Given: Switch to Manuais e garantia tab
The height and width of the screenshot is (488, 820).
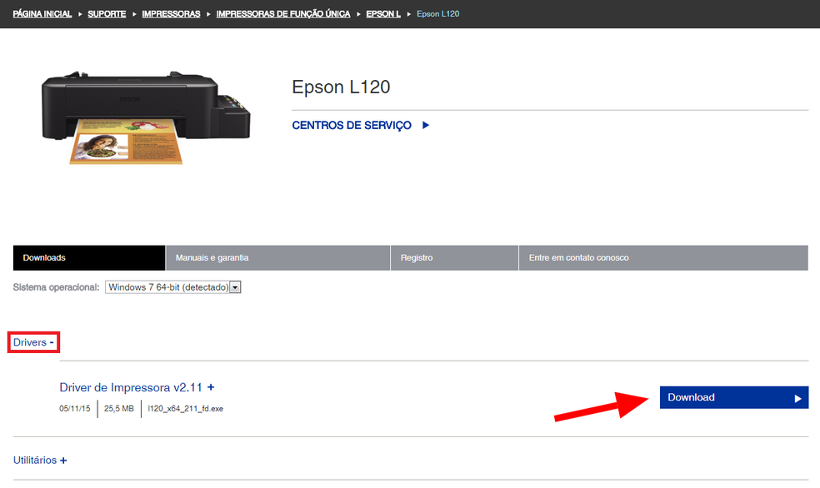Looking at the screenshot, I should click(x=277, y=257).
